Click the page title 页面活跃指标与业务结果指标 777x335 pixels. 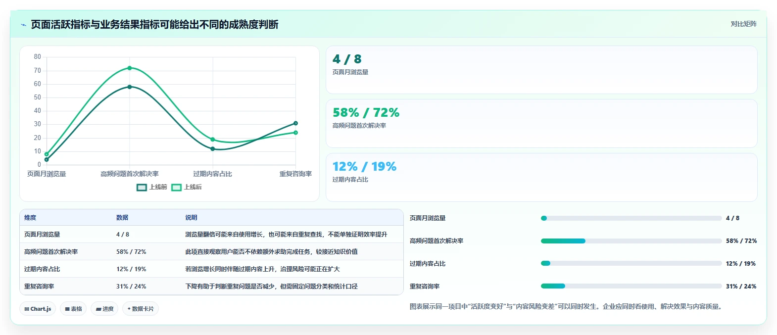[x=154, y=25]
